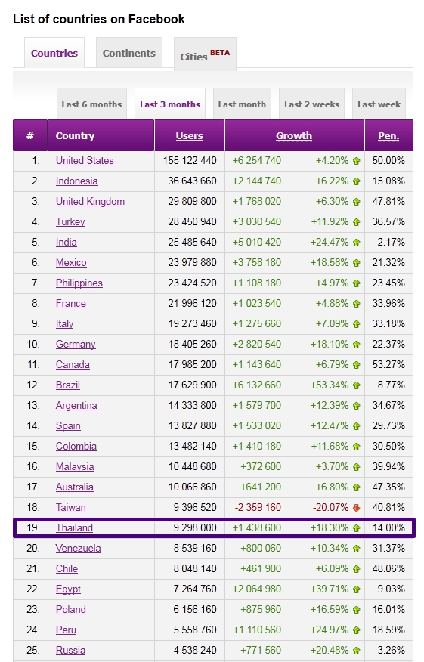
Task: Click green up arrow in Peru row
Action: (x=357, y=630)
